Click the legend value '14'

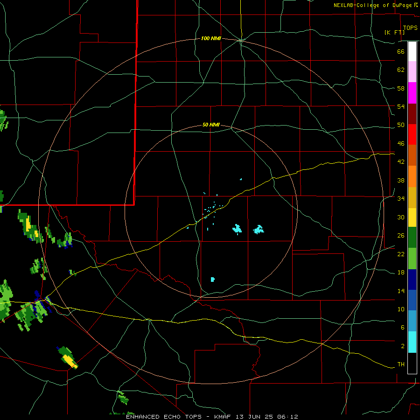pos(401,291)
